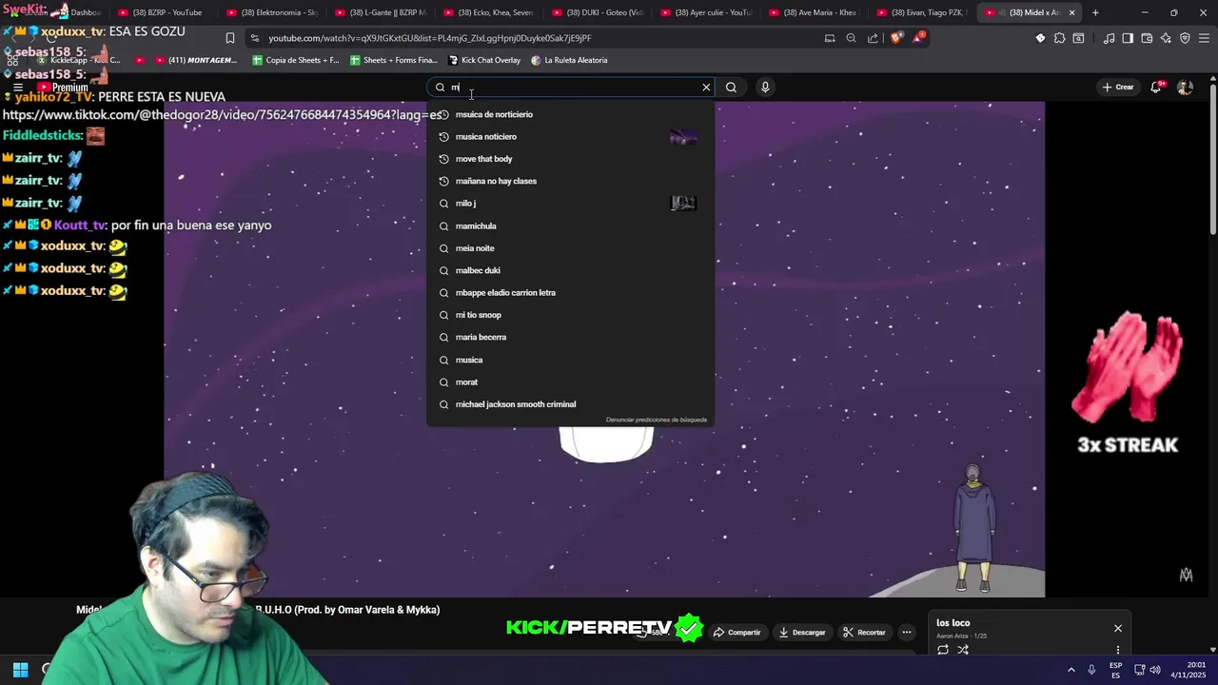Image resolution: width=1218 pixels, height=685 pixels.
Task: Open 'Kick Chat Overlay' bookmark
Action: (484, 60)
